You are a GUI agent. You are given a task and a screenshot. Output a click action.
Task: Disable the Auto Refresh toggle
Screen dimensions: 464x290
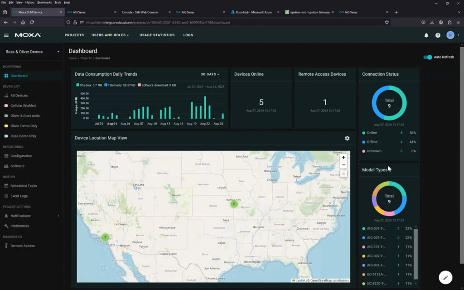pos(427,57)
